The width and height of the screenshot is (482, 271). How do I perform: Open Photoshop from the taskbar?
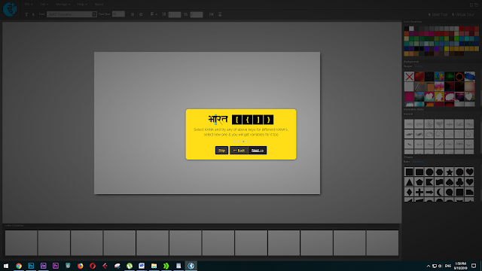(x=31, y=266)
